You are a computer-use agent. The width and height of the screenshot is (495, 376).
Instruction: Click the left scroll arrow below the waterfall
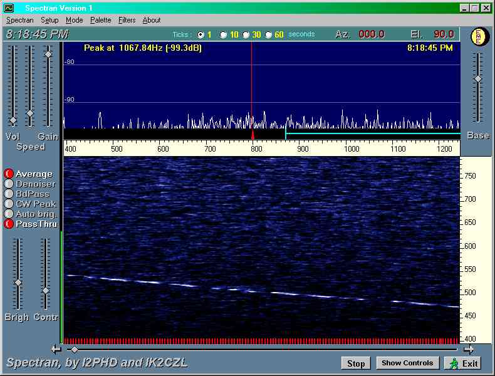click(56, 350)
